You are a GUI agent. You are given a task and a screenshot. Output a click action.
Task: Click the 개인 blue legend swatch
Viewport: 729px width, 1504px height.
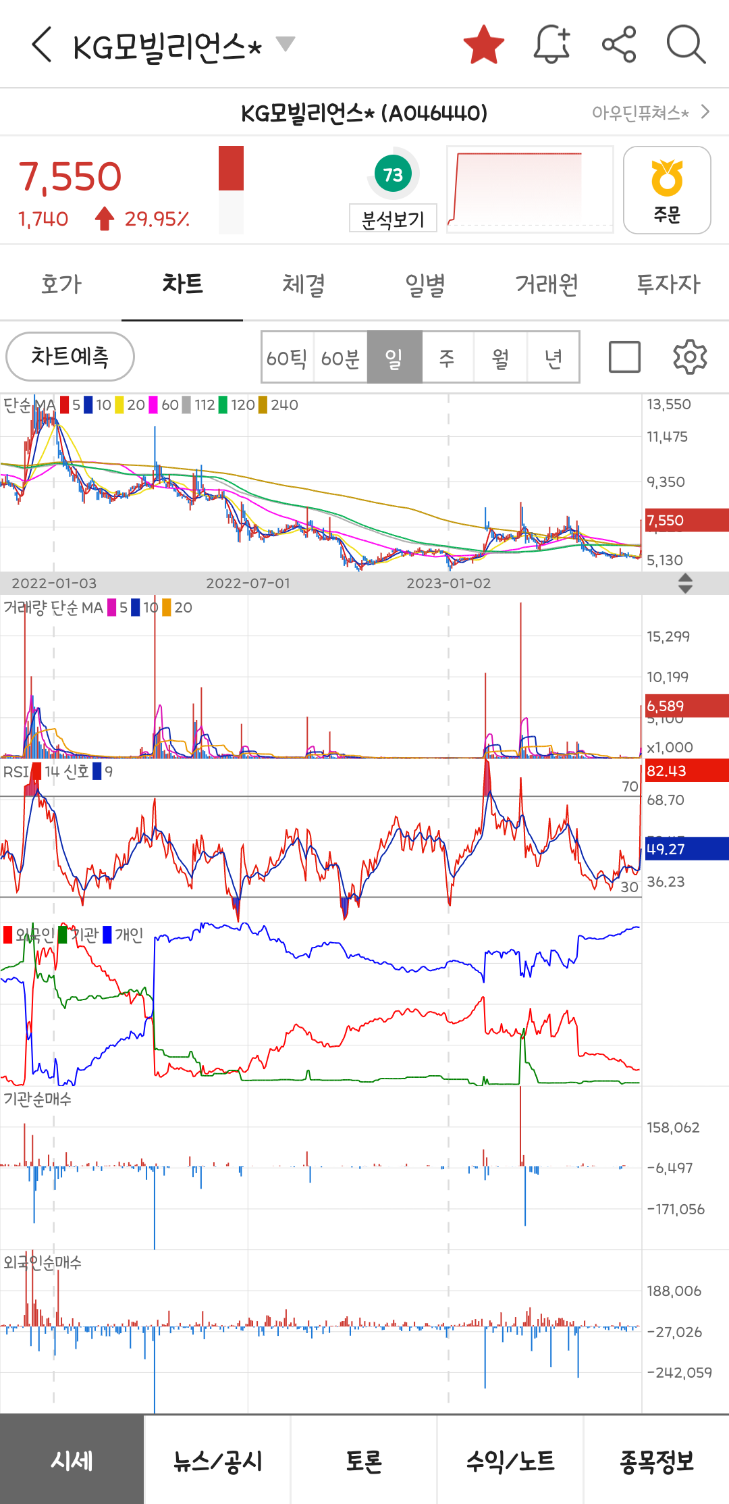pos(107,935)
